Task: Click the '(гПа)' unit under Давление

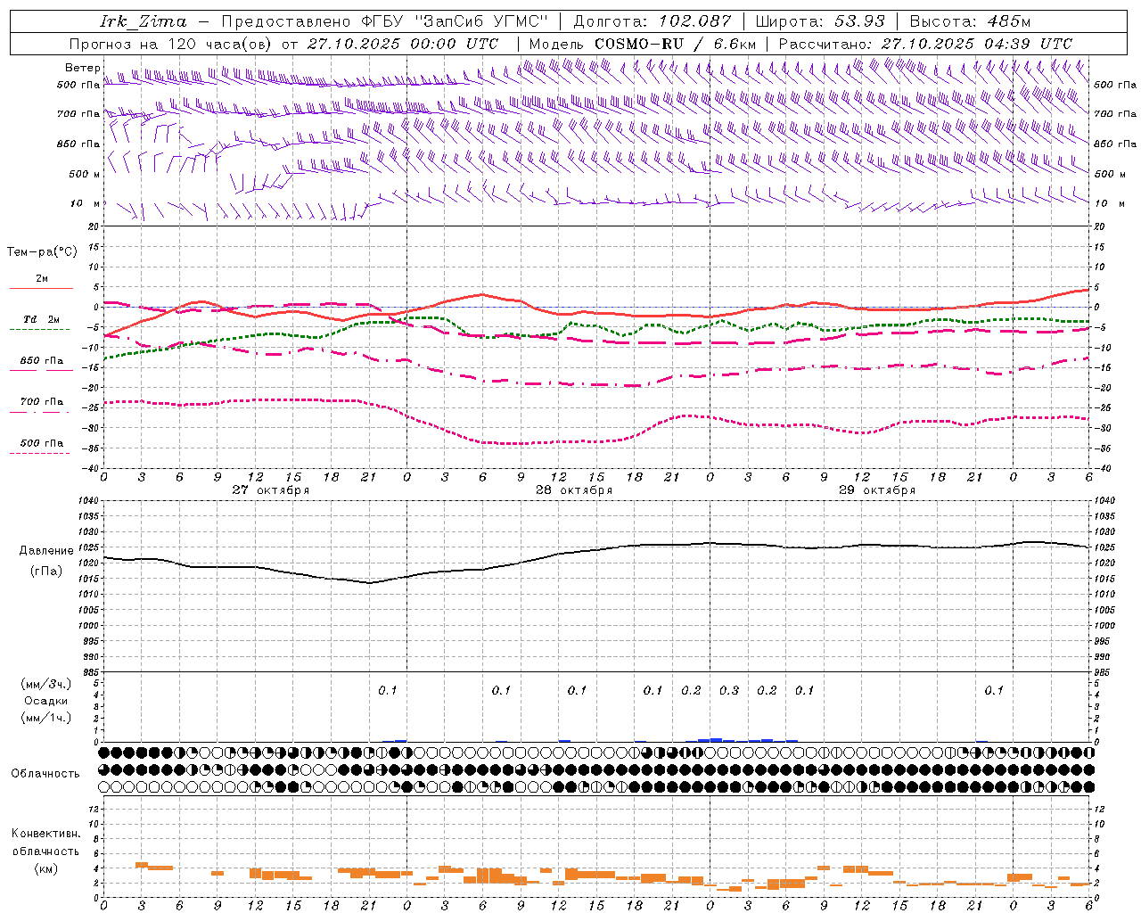Action: (46, 572)
